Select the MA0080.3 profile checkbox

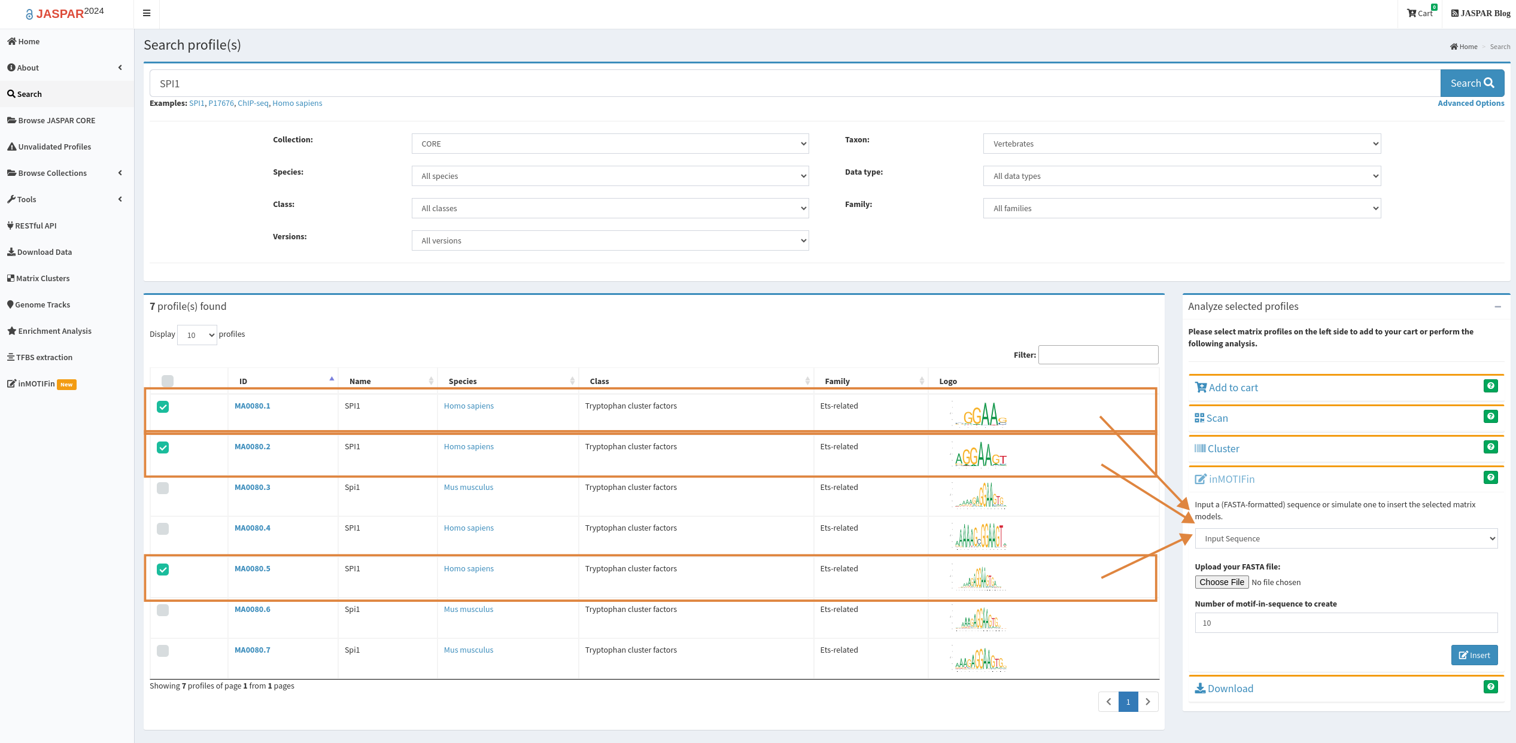pyautogui.click(x=163, y=488)
